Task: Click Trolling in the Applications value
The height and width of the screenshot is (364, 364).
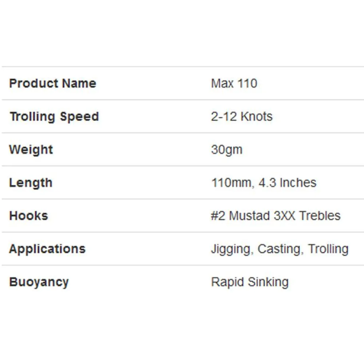Action: (x=328, y=249)
